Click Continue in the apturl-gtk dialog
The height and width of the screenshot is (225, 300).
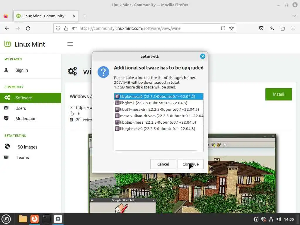(190, 164)
